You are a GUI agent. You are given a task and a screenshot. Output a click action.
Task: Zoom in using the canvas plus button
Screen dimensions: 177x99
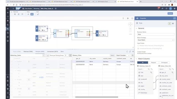coord(130,29)
